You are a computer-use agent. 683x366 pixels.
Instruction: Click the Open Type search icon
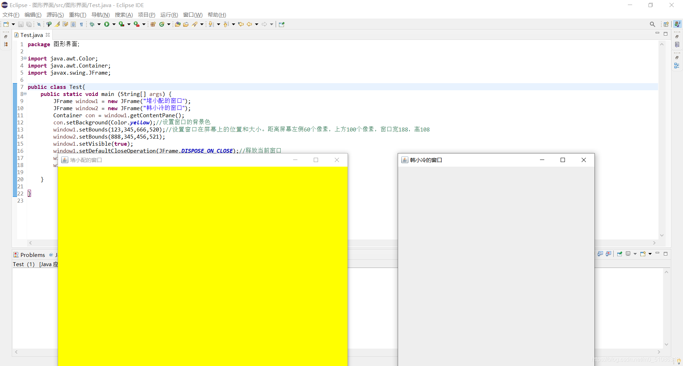(49, 24)
